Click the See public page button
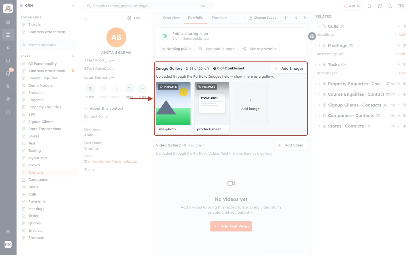The height and width of the screenshot is (255, 409). 217,49
